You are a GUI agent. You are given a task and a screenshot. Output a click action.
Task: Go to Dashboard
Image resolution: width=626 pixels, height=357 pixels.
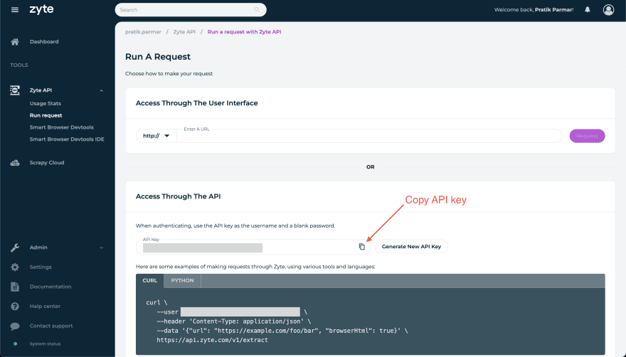point(44,41)
